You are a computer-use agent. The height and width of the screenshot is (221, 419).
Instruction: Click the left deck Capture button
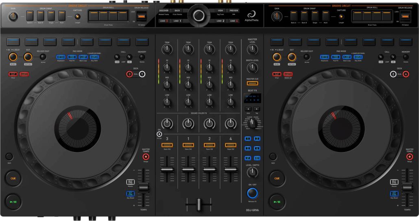click(x=77, y=16)
